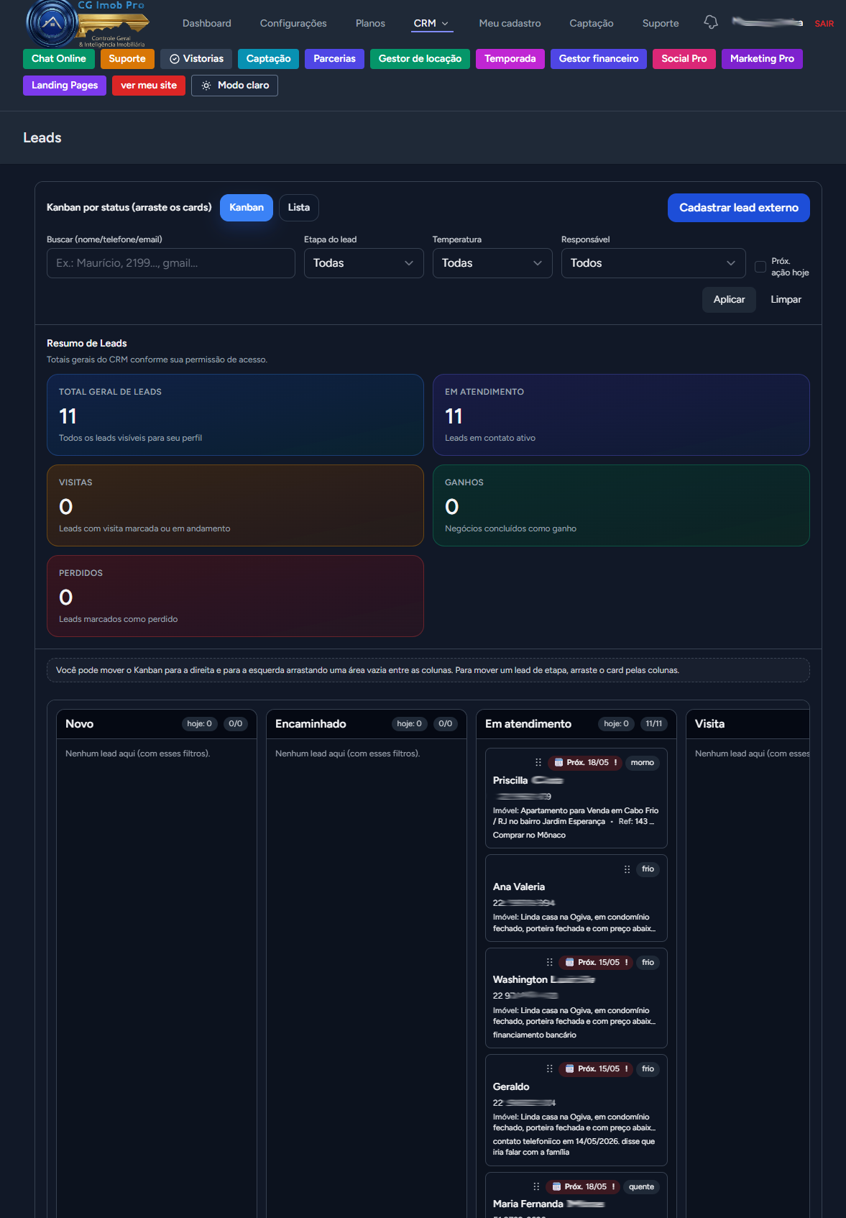Viewport: 846px width, 1218px height.
Task: Open the Etapa do lead dropdown
Action: 364,263
